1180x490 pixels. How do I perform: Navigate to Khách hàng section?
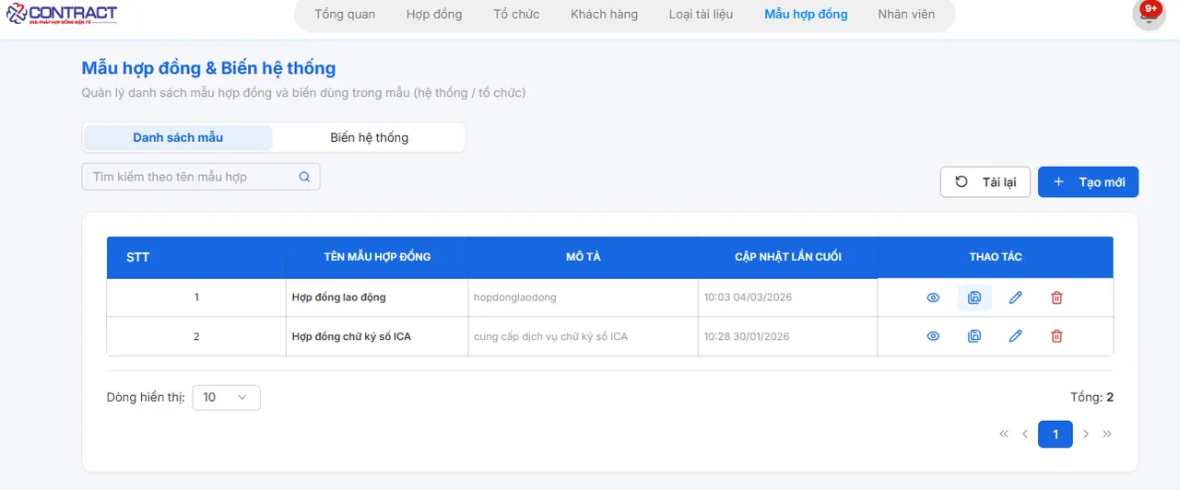604,14
